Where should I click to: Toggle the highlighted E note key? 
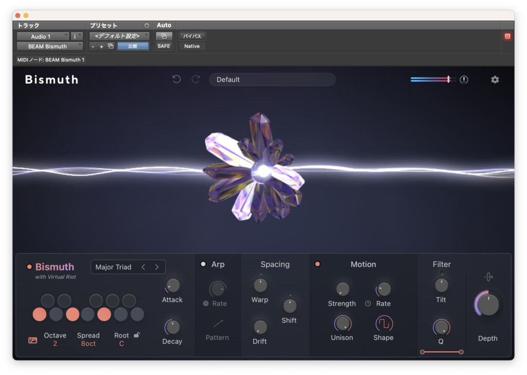[x=73, y=314]
